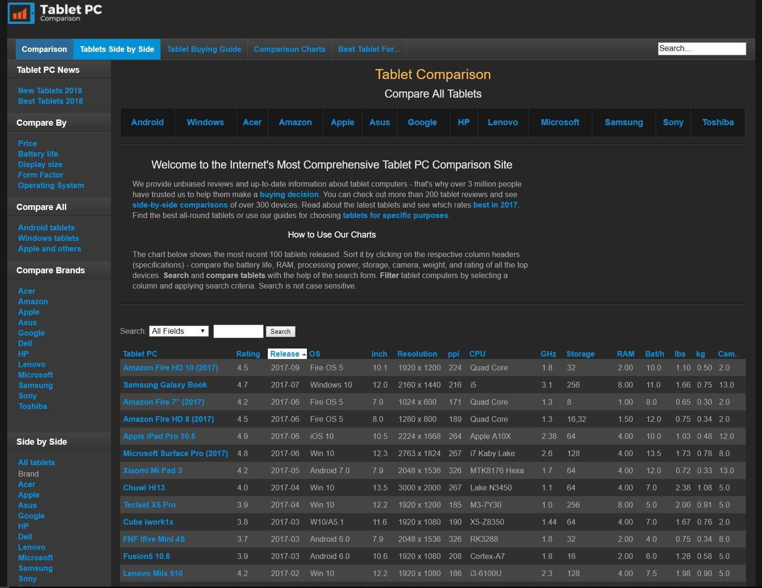Sort by Tablet PC column header
This screenshot has width=762, height=588.
click(140, 354)
